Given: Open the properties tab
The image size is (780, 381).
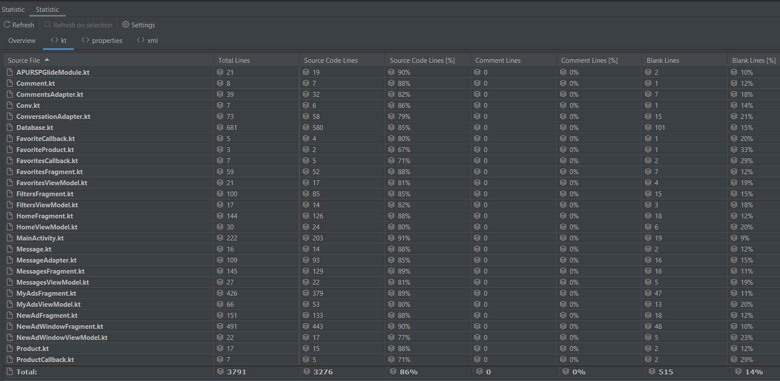Looking at the screenshot, I should (102, 41).
